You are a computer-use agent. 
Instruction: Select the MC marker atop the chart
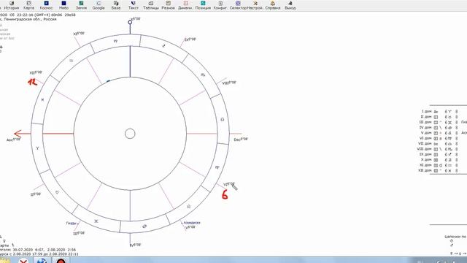(x=130, y=22)
